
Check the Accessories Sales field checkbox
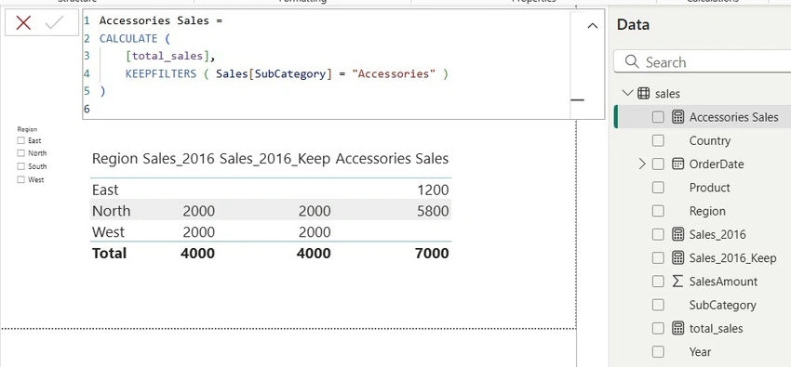point(658,117)
